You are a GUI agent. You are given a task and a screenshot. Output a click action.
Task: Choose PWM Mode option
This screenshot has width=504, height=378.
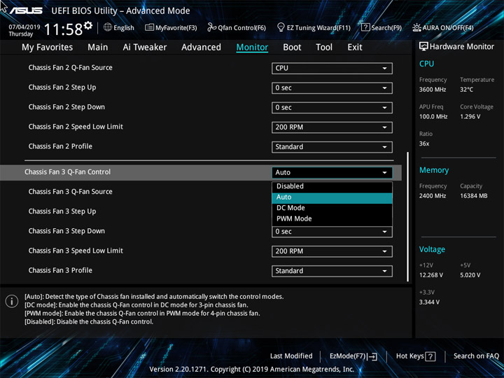pyautogui.click(x=332, y=219)
